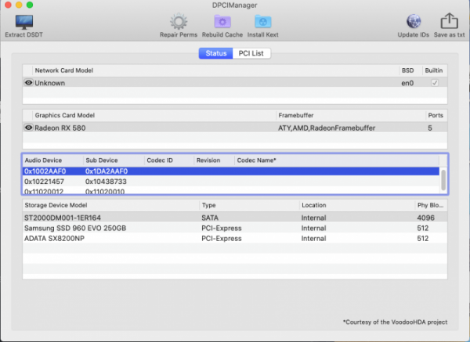Image resolution: width=470 pixels, height=342 pixels.
Task: Click the en0 BSD value
Action: pyautogui.click(x=407, y=83)
